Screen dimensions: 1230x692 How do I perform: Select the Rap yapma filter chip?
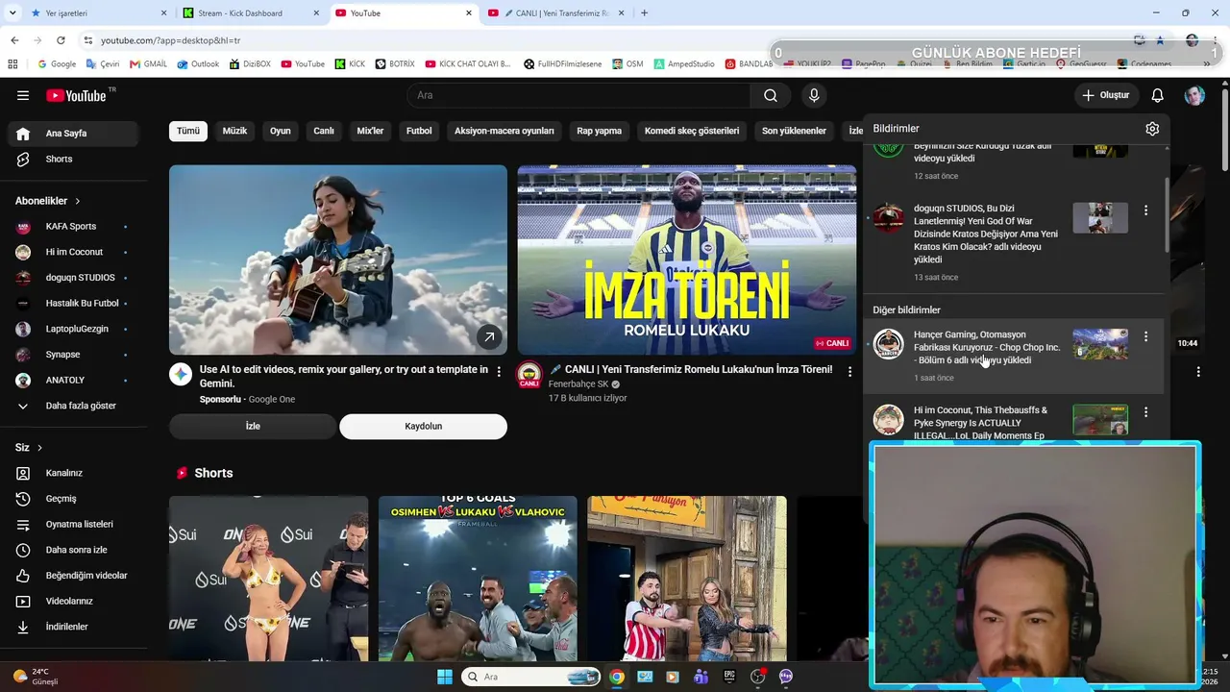pos(600,131)
